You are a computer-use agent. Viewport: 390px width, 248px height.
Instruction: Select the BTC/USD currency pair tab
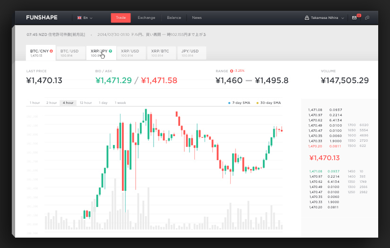(71, 53)
